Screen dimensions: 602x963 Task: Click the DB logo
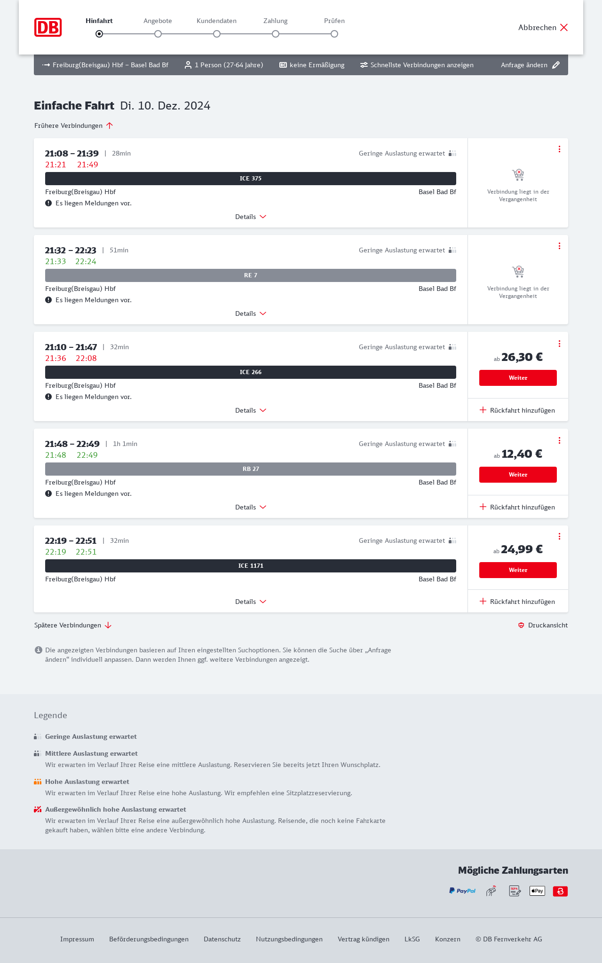[48, 27]
